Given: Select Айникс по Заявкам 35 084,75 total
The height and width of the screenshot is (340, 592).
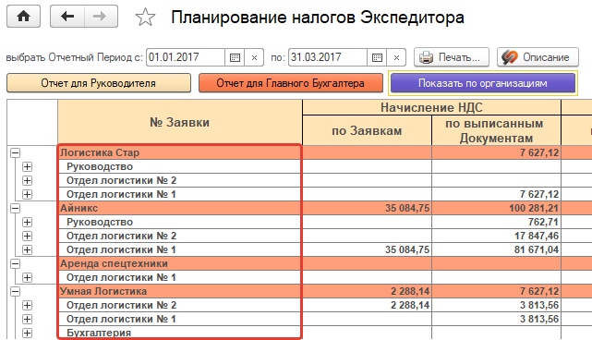Looking at the screenshot, I should [367, 208].
